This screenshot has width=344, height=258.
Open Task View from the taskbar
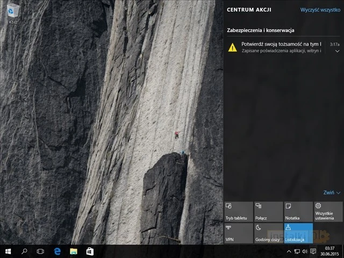pyautogui.click(x=40, y=251)
